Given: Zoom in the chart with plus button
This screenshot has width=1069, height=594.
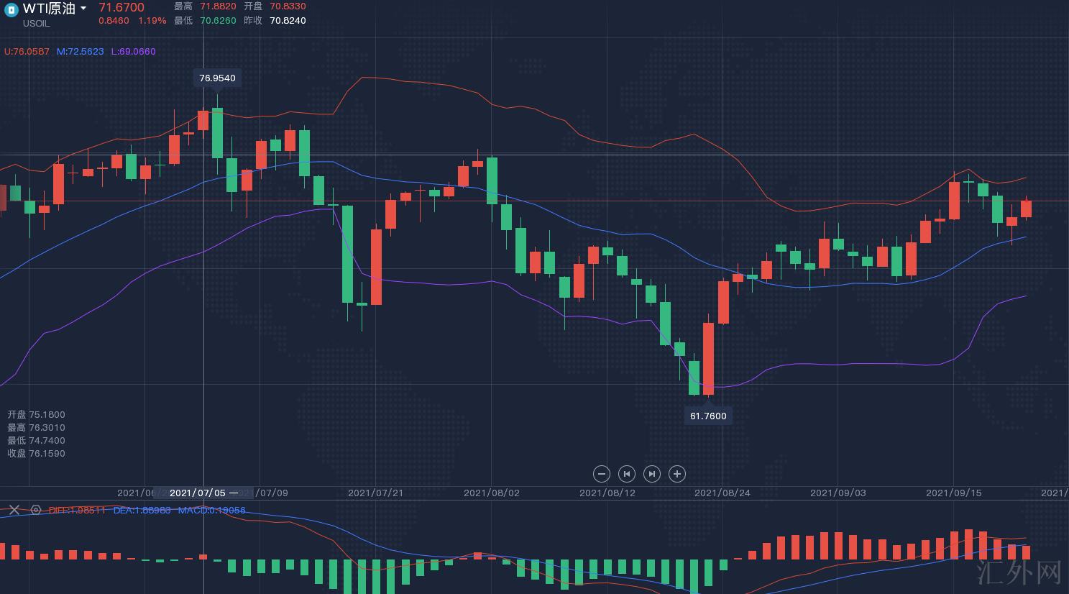Looking at the screenshot, I should coord(676,474).
